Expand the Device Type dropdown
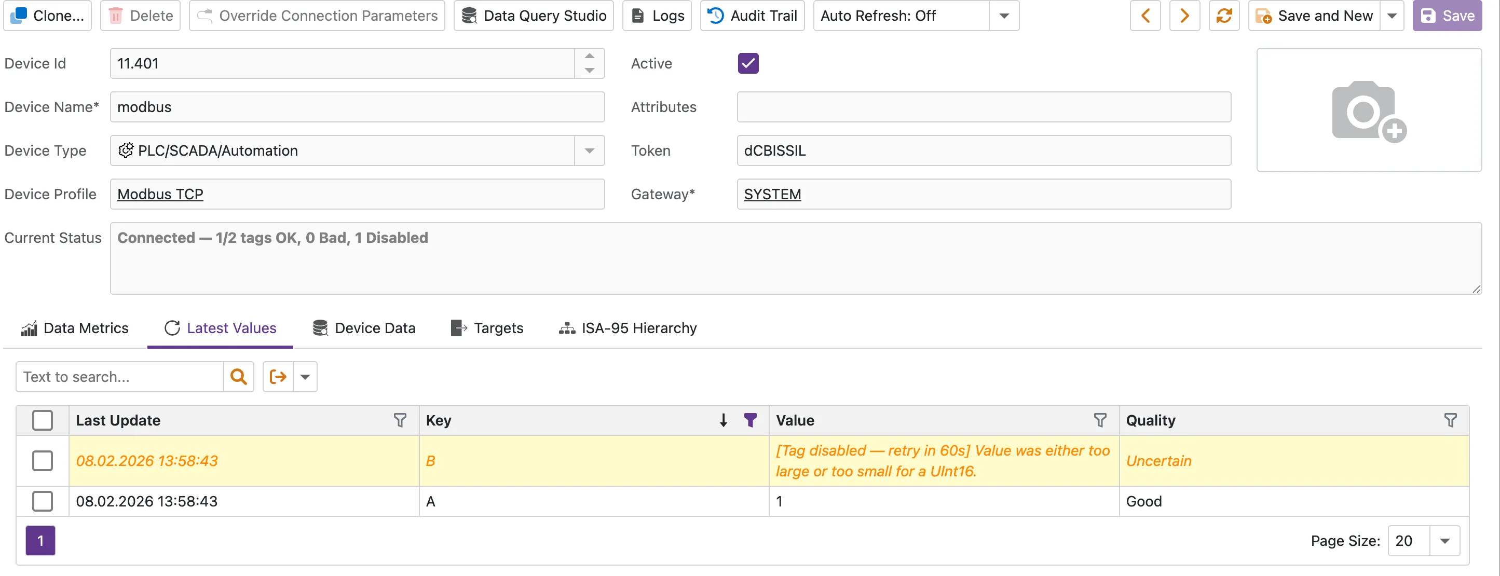The height and width of the screenshot is (576, 1500). (x=589, y=150)
